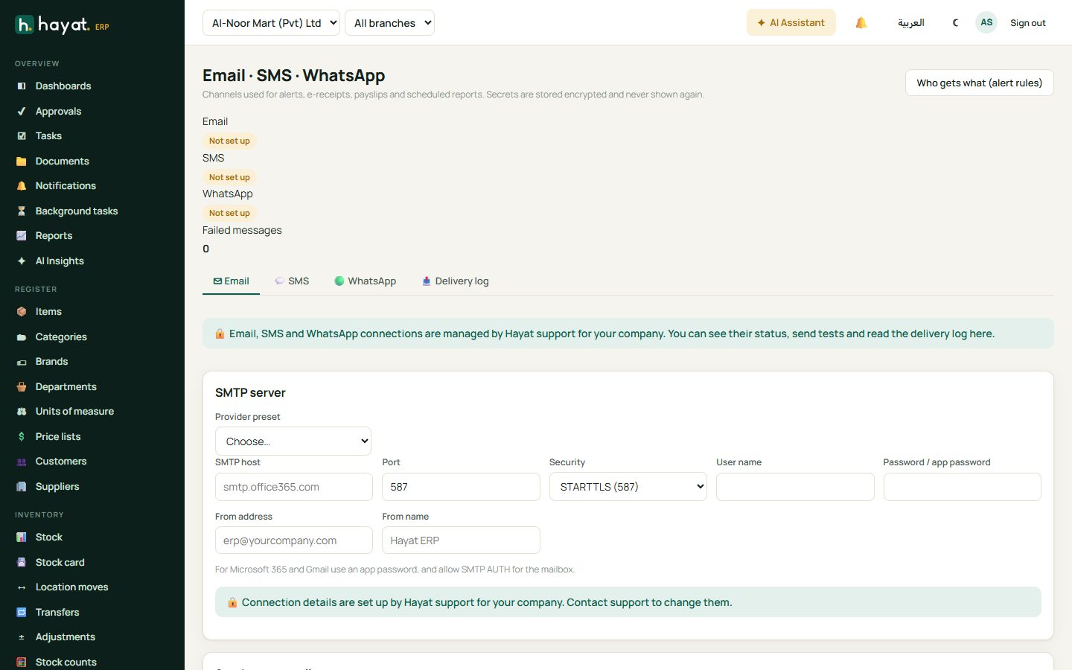The height and width of the screenshot is (670, 1072).
Task: Click the From address input field
Action: [x=294, y=540]
